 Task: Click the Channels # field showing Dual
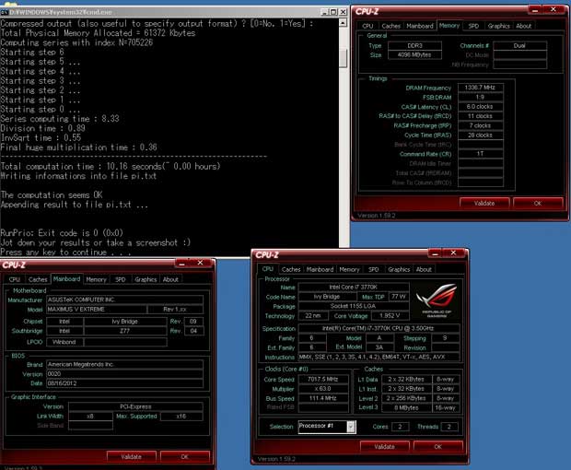pyautogui.click(x=519, y=45)
